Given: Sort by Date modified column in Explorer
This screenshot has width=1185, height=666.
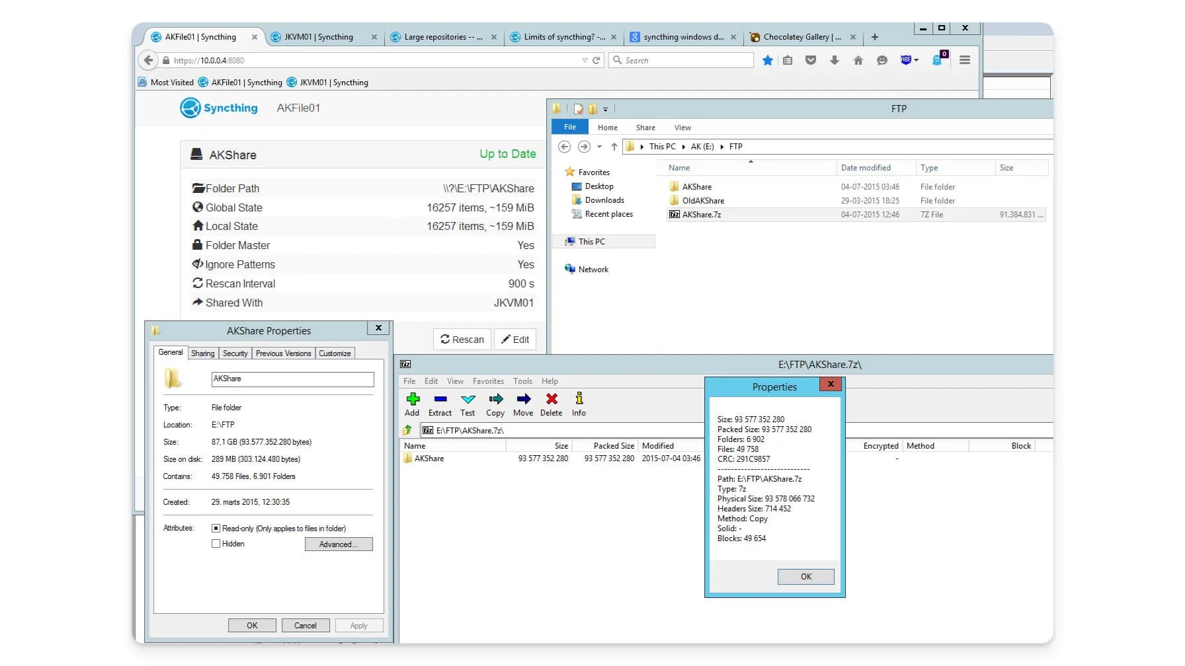Looking at the screenshot, I should click(x=877, y=168).
